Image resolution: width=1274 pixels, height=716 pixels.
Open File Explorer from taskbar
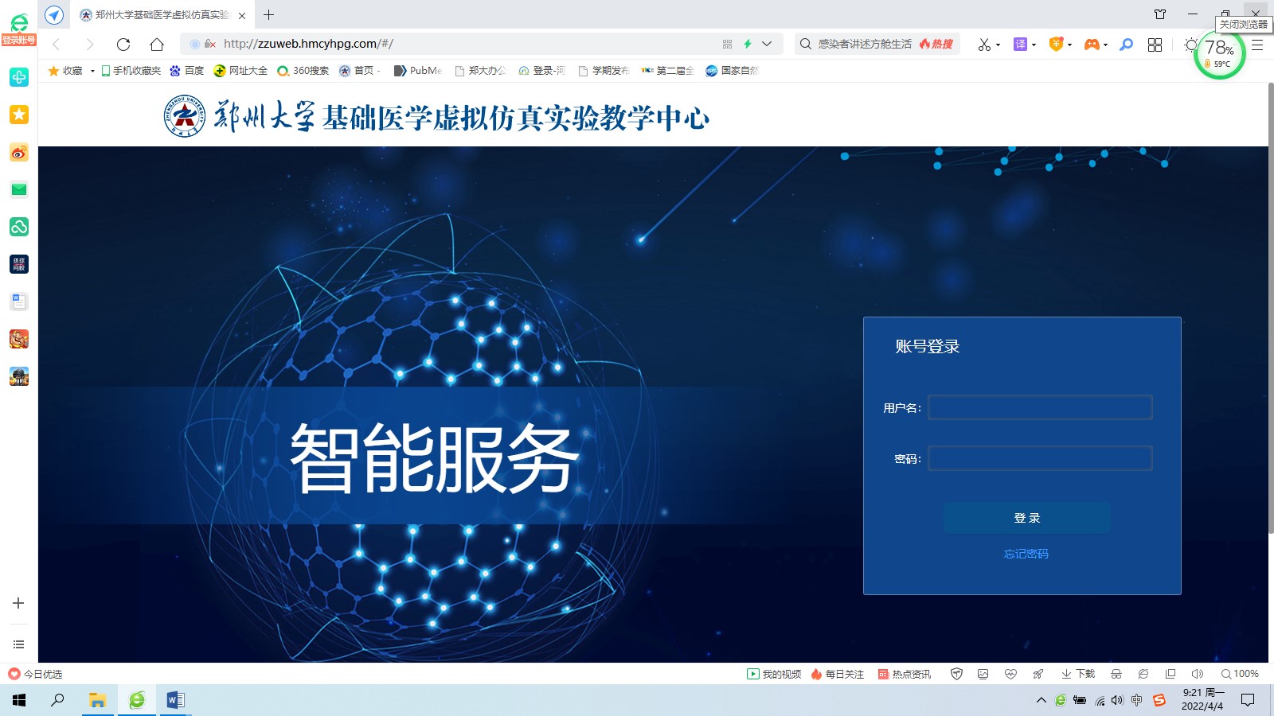click(x=98, y=700)
